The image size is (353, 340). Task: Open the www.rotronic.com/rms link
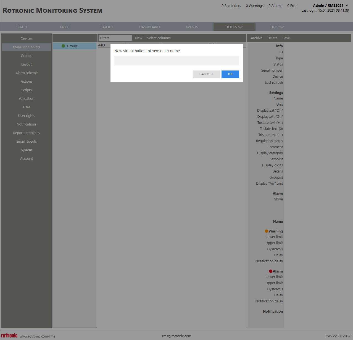tap(37, 336)
